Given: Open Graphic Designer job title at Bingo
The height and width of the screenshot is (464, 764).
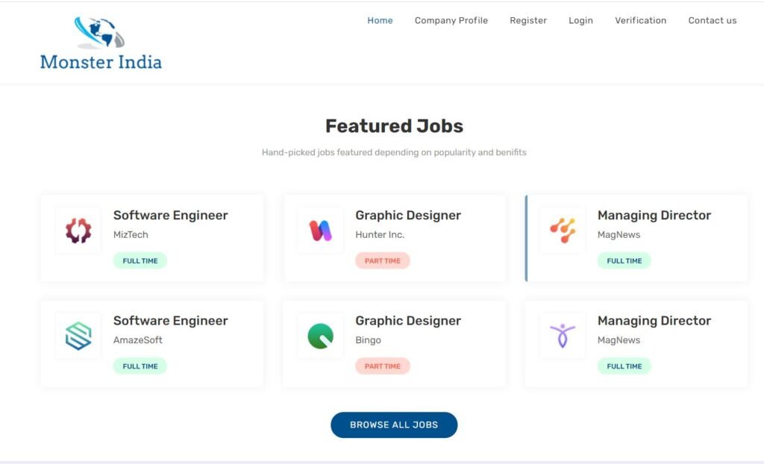Looking at the screenshot, I should click(408, 321).
